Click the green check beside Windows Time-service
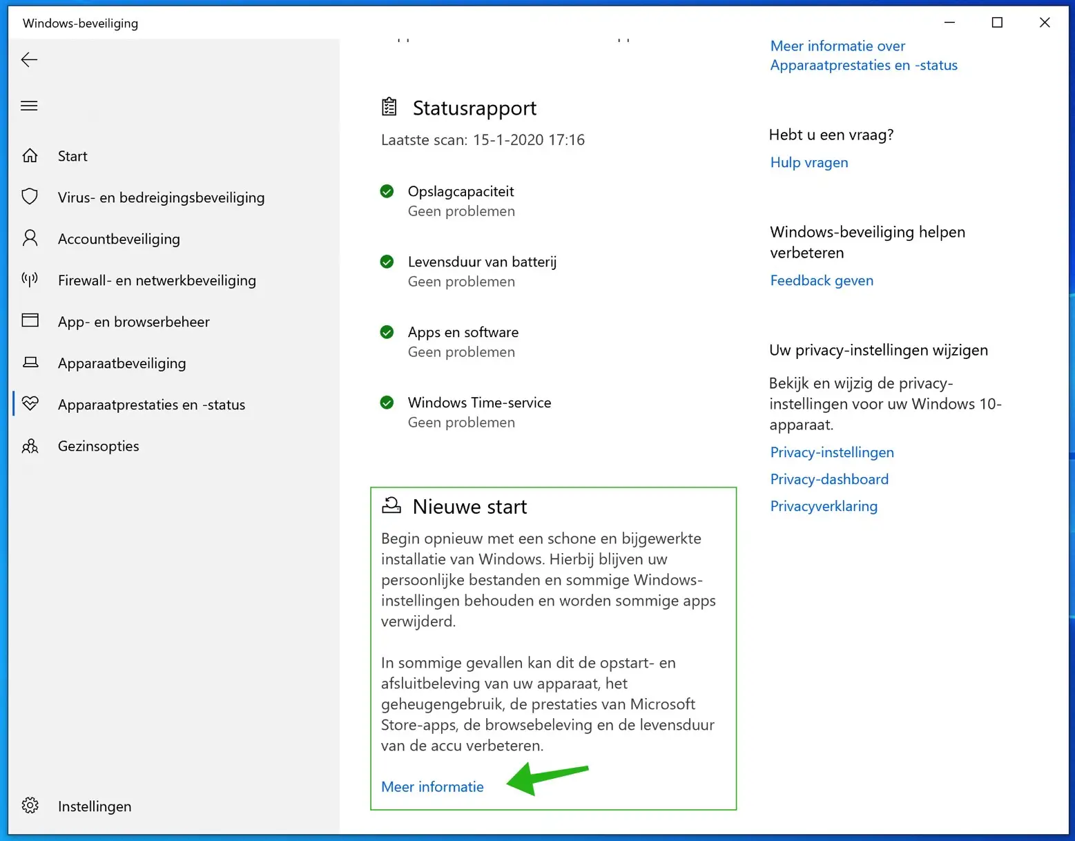This screenshot has height=841, width=1075. pyautogui.click(x=387, y=403)
